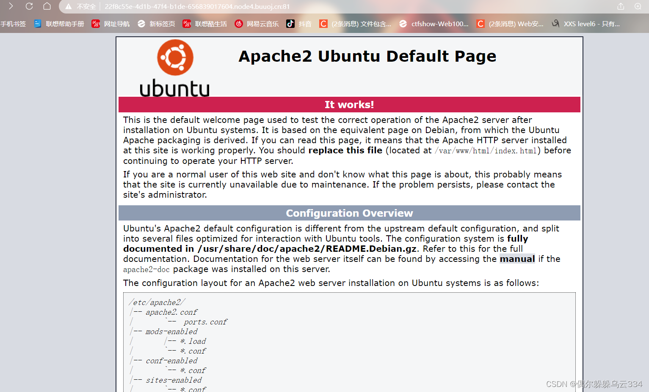Click the /var/www/html/index.html path text
The image size is (649, 392).
tap(486, 151)
